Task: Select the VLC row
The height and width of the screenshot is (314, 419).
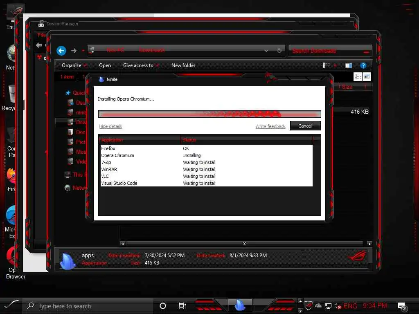Action: point(206,176)
